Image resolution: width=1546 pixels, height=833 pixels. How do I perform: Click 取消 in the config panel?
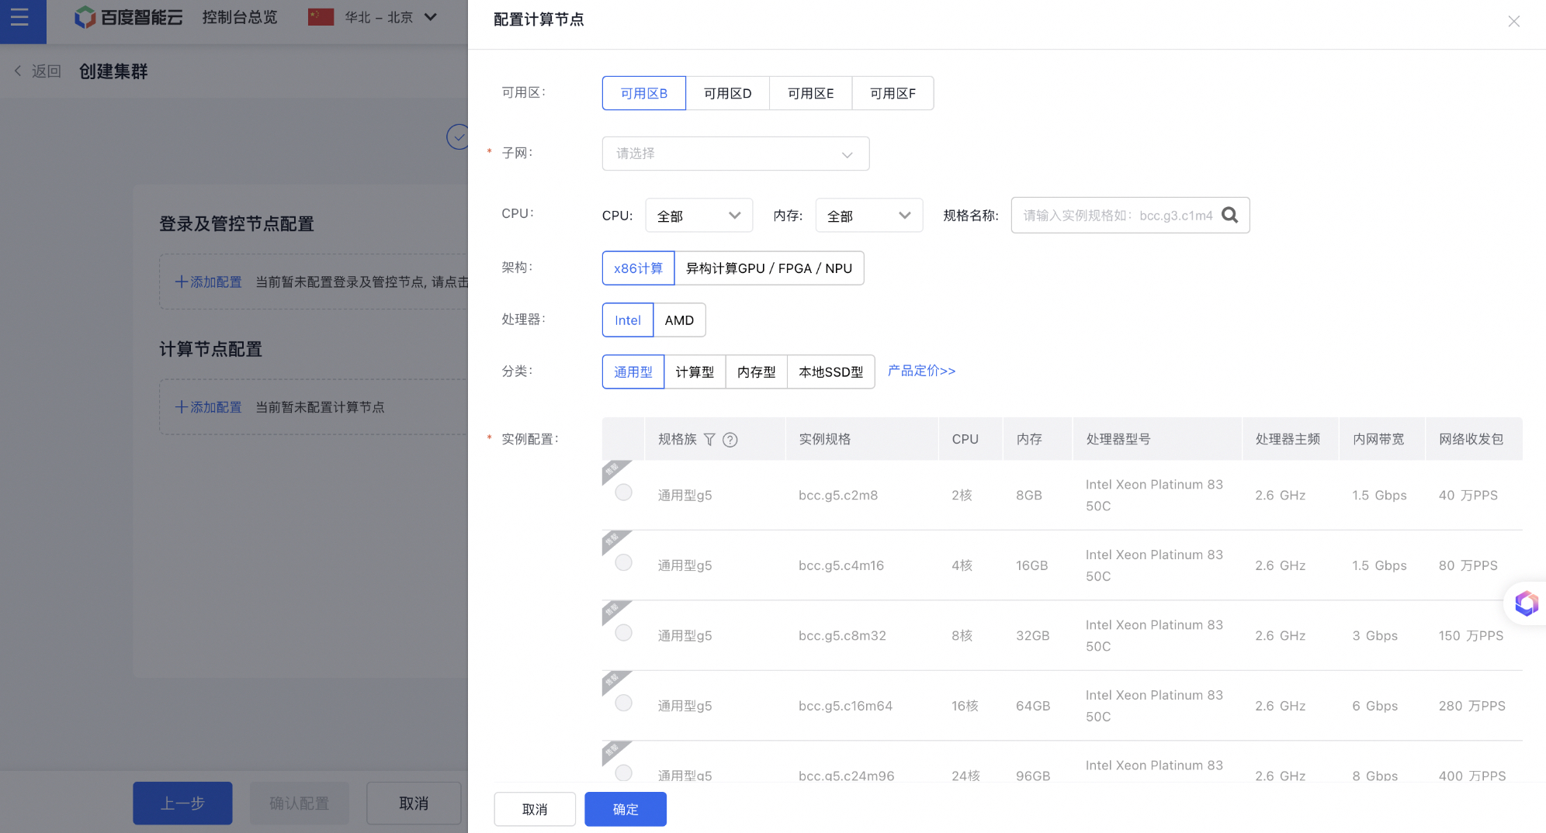coord(535,809)
